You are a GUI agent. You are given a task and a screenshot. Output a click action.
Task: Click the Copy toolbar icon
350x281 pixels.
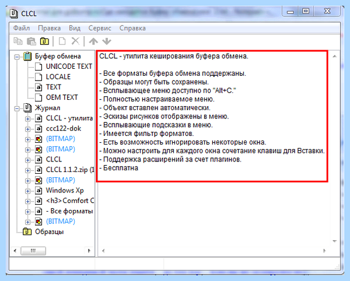pos(18,41)
